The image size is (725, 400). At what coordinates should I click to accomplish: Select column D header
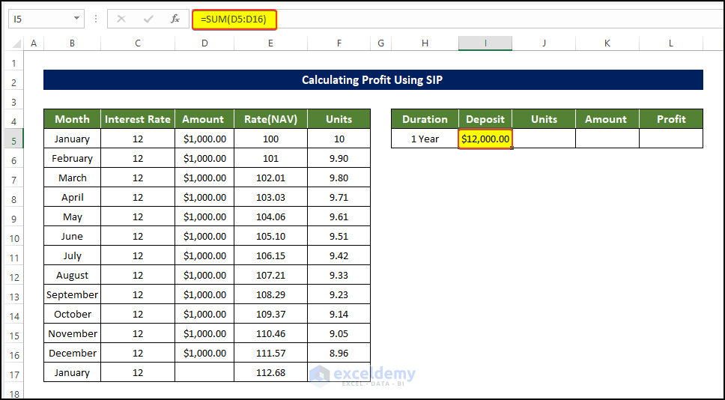(x=204, y=43)
